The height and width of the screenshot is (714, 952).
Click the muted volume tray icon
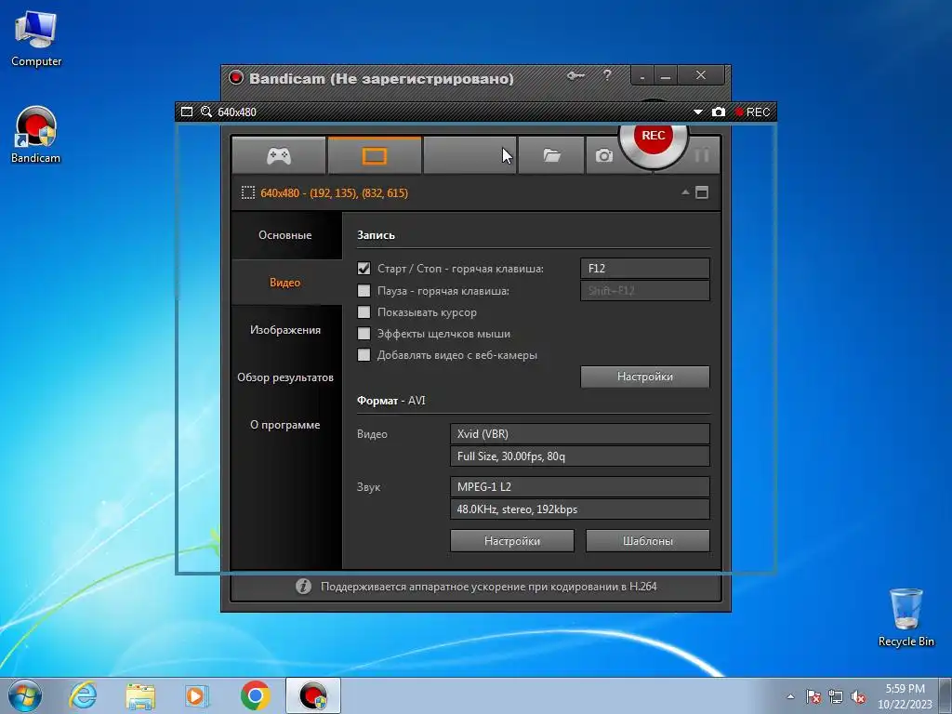pyautogui.click(x=858, y=696)
